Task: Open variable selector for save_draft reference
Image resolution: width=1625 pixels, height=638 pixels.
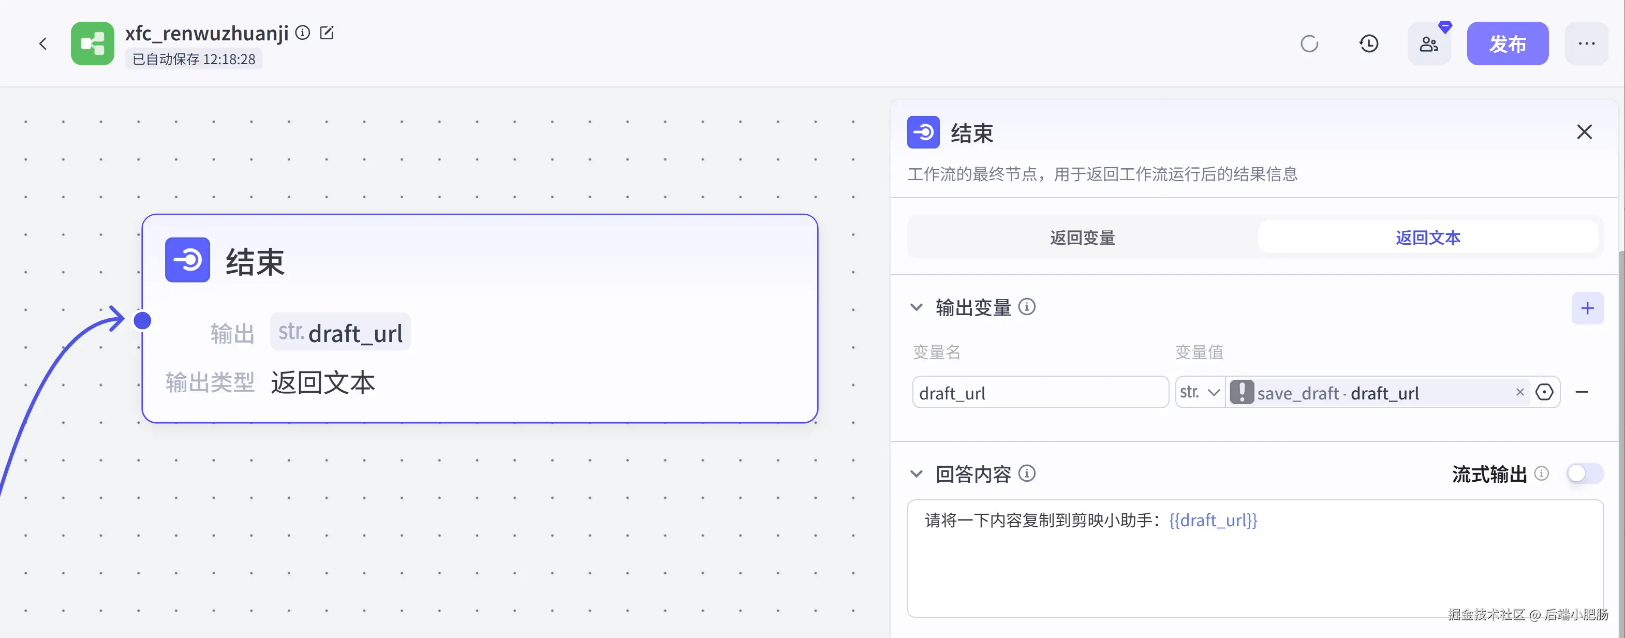Action: tap(1544, 392)
